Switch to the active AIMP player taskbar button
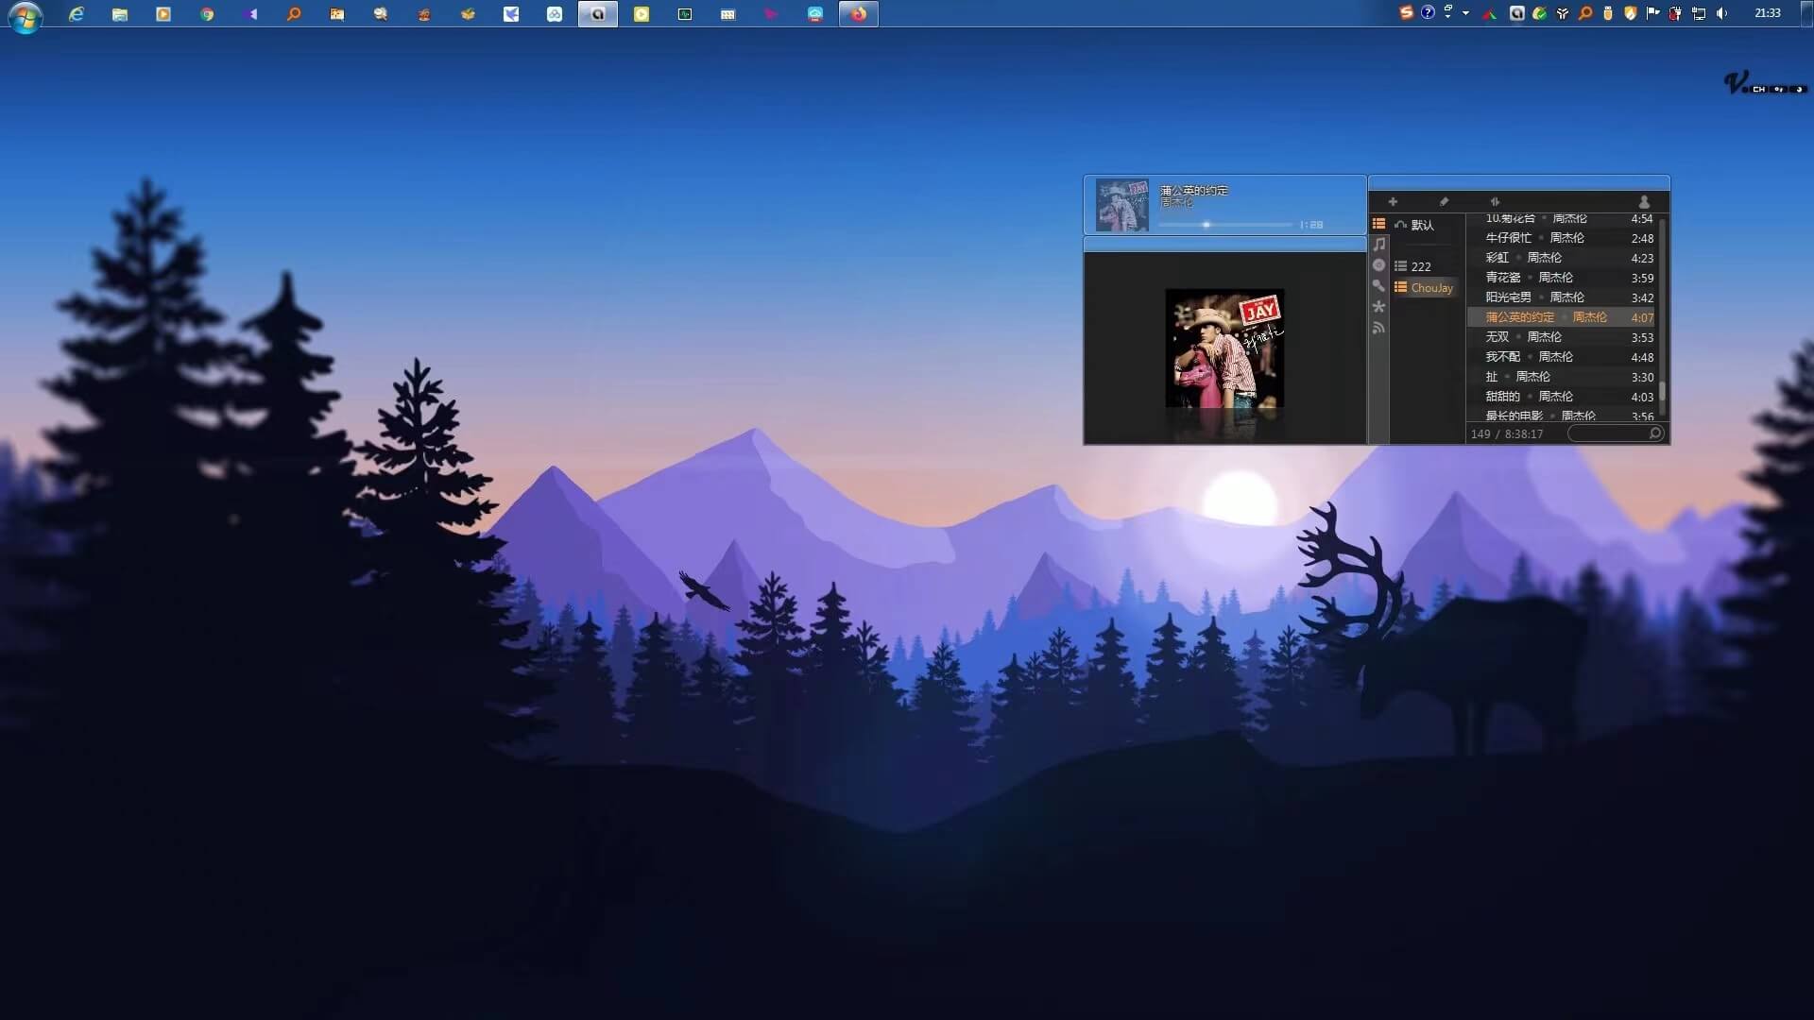Image resolution: width=1814 pixels, height=1020 pixels. pos(598,14)
